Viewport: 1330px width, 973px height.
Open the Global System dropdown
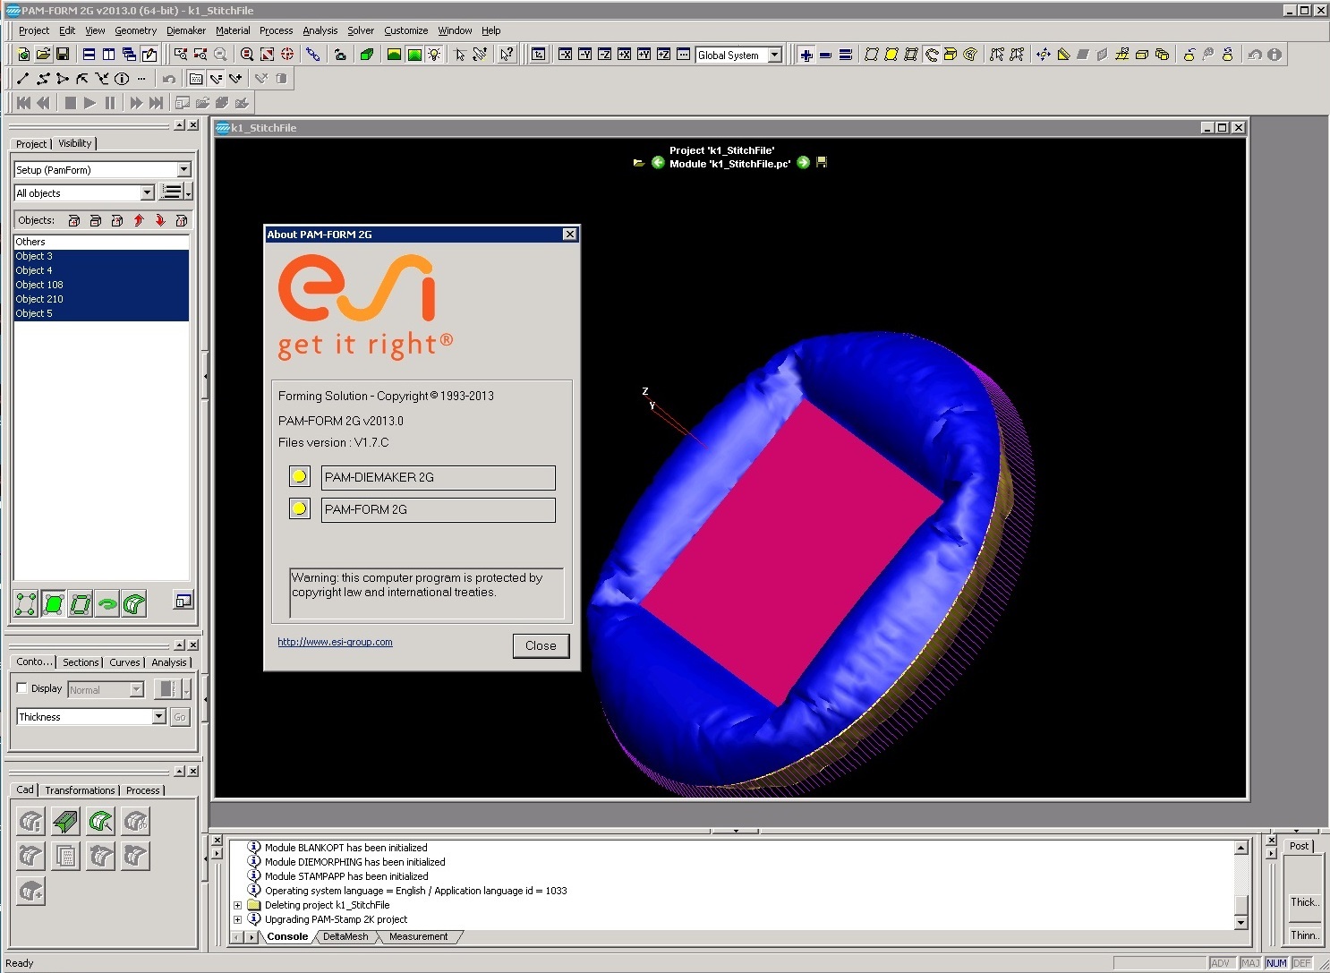[x=775, y=55]
